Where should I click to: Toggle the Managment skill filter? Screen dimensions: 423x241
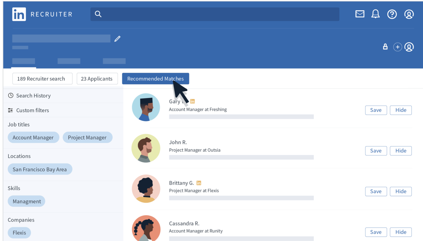(26, 202)
